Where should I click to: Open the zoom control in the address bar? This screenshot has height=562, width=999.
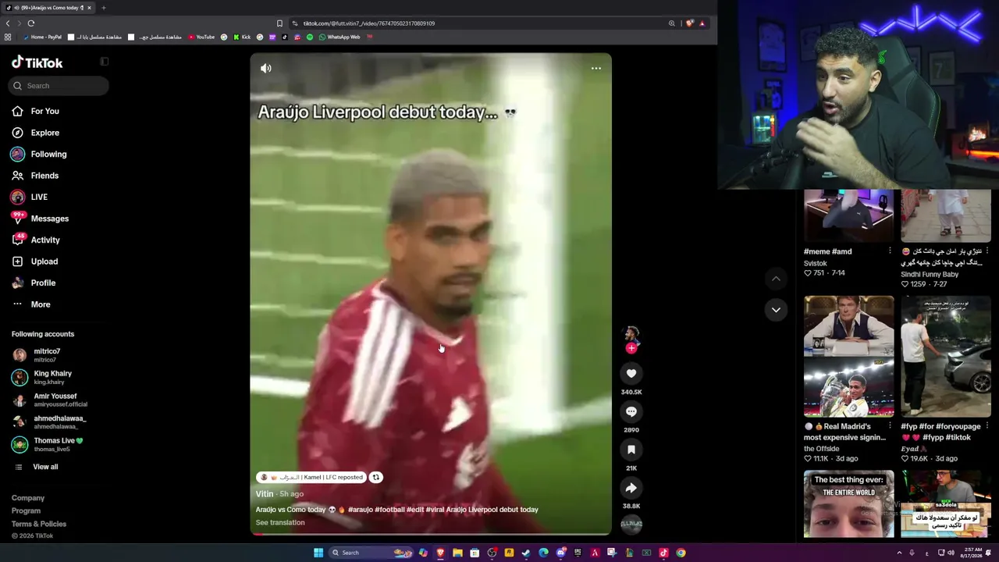(671, 23)
